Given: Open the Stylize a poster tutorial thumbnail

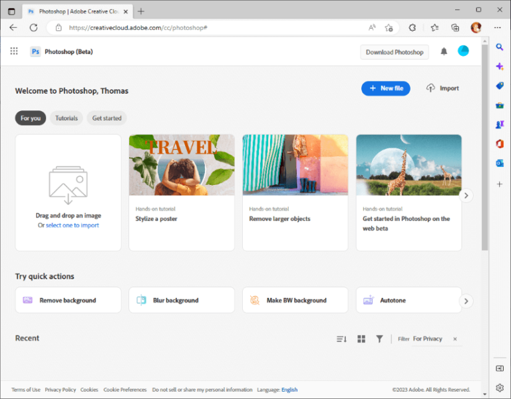Looking at the screenshot, I should 182,165.
